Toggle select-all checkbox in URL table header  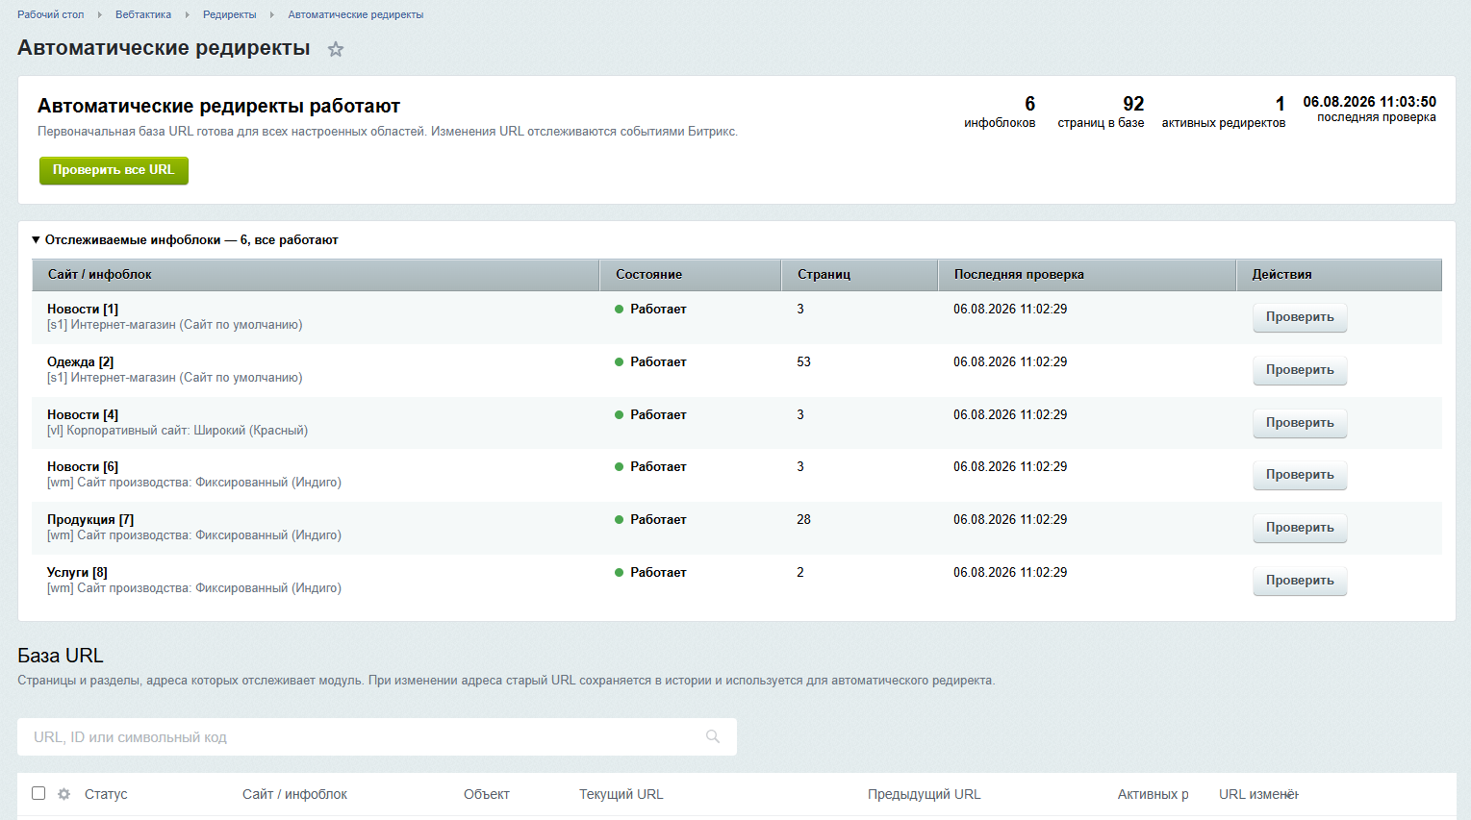[38, 793]
